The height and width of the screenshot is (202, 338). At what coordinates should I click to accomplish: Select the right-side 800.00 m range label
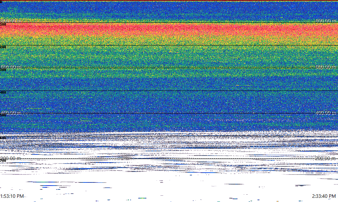(x=325, y=21)
